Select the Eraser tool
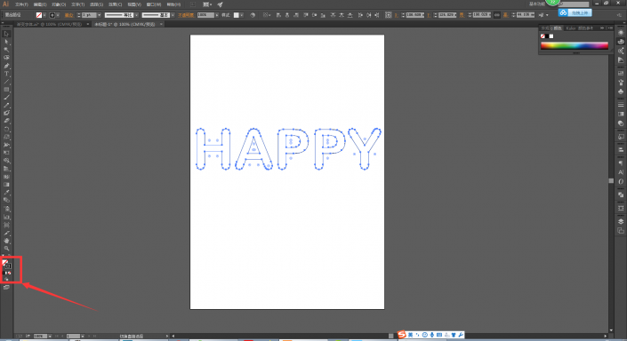The image size is (627, 341). tap(6, 121)
